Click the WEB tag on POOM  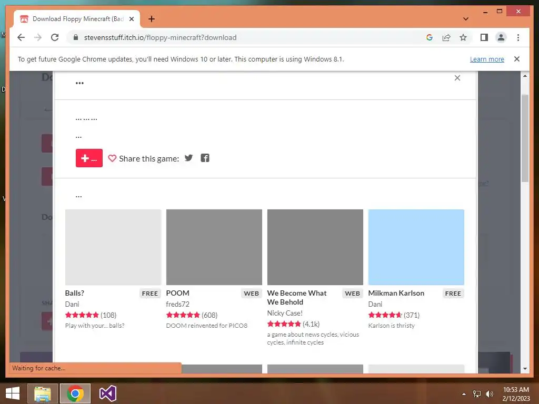point(251,294)
